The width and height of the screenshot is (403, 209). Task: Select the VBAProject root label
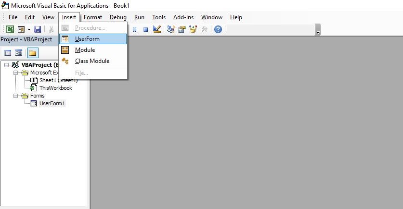click(40, 65)
